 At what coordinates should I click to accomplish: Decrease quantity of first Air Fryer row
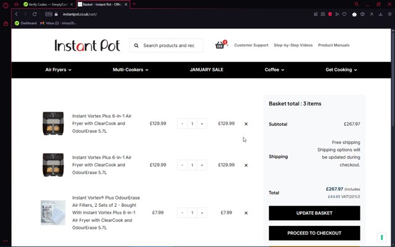pyautogui.click(x=182, y=124)
